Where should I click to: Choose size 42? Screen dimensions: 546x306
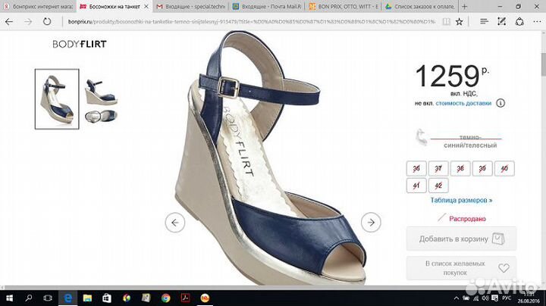pyautogui.click(x=438, y=186)
